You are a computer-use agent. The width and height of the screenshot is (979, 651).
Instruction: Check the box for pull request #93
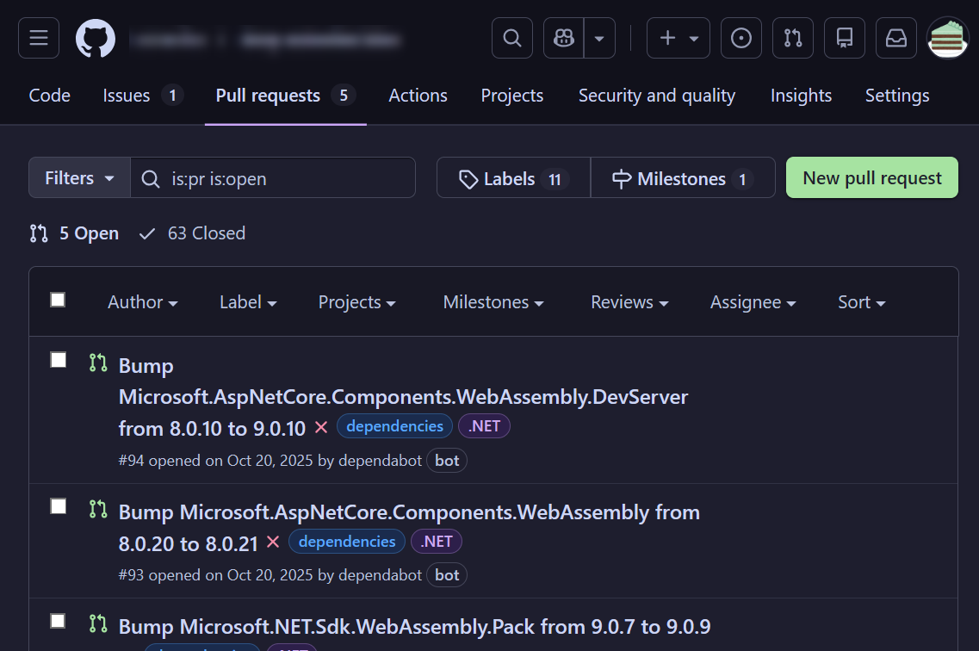click(58, 506)
